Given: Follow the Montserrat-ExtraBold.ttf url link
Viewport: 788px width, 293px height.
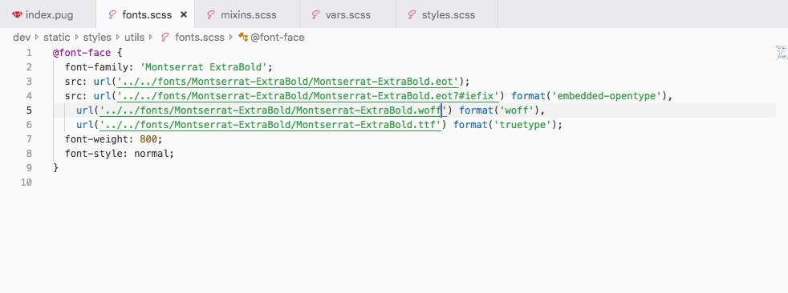Looking at the screenshot, I should click(x=270, y=124).
